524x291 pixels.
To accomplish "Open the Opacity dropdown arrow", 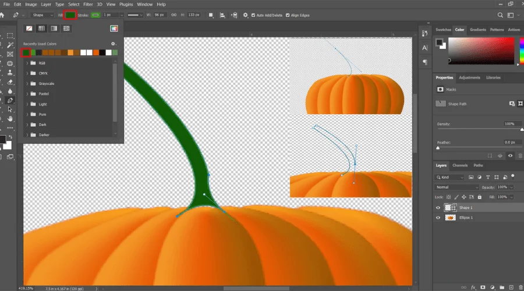I will pyautogui.click(x=511, y=187).
